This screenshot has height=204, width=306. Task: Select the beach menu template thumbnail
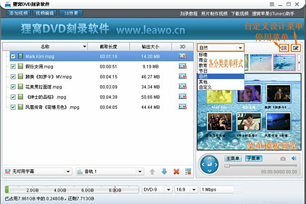click(x=261, y=62)
